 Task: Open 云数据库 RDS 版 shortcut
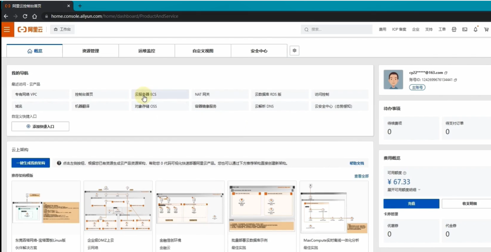[x=280, y=94]
